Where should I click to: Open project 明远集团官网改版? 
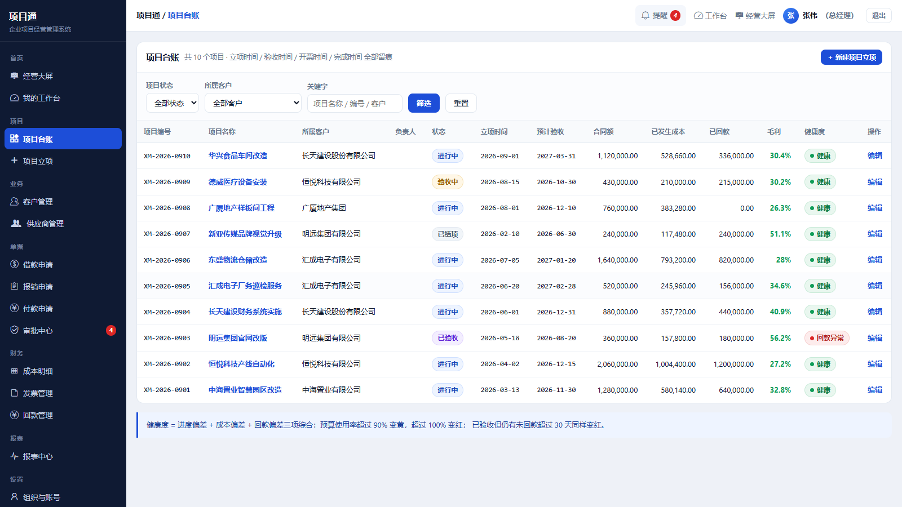click(x=238, y=338)
